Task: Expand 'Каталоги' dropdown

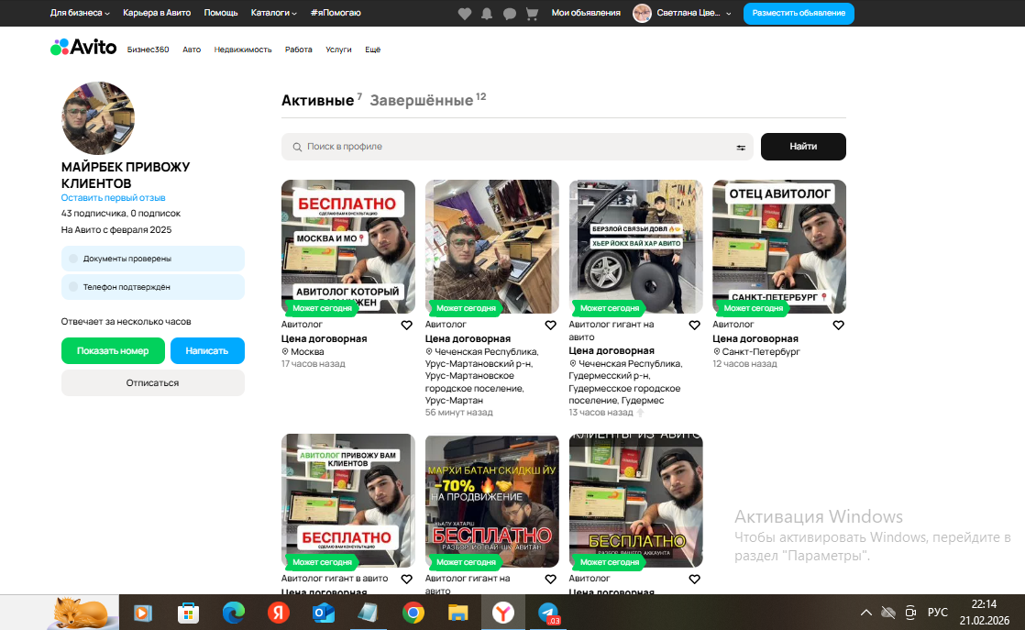Action: click(x=274, y=13)
